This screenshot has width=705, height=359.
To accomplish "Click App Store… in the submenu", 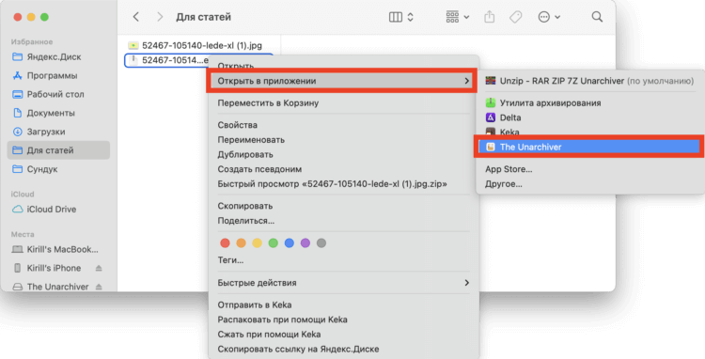I will (509, 169).
